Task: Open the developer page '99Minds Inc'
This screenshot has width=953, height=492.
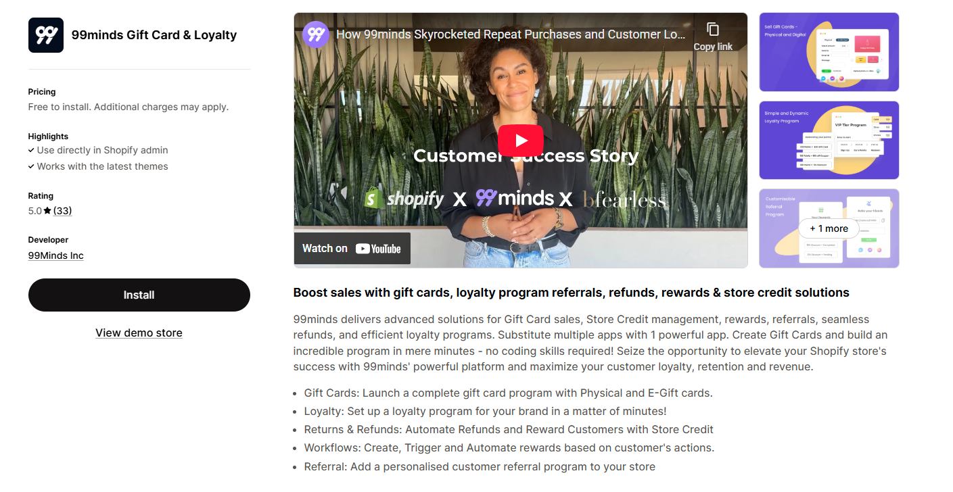Action: coord(55,255)
